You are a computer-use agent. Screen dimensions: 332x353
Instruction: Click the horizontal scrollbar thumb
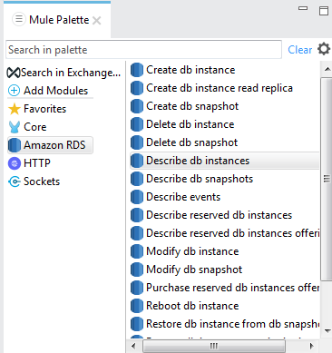tap(214, 346)
